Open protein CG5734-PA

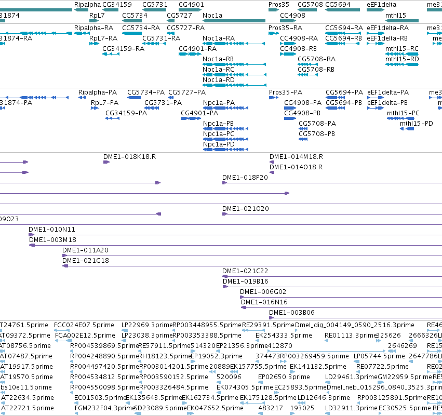[146, 92]
